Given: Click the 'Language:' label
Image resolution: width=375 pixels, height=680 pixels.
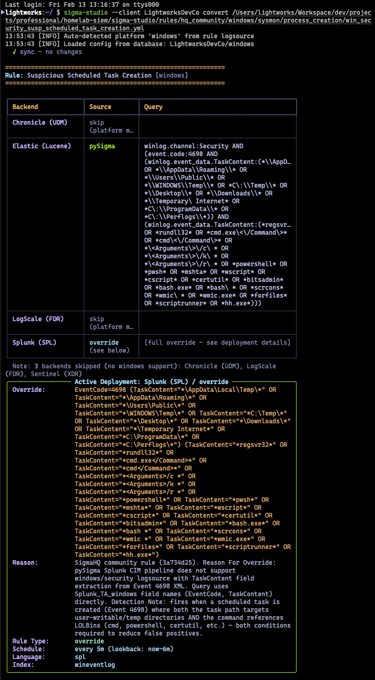Looking at the screenshot, I should pyautogui.click(x=29, y=657).
